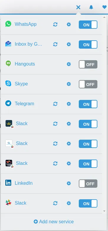
Task: Click scrollbar down arrow in list
Action: pos(104,211)
